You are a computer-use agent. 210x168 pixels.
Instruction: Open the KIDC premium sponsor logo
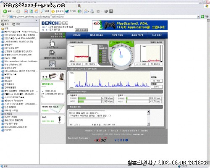pos(100,140)
